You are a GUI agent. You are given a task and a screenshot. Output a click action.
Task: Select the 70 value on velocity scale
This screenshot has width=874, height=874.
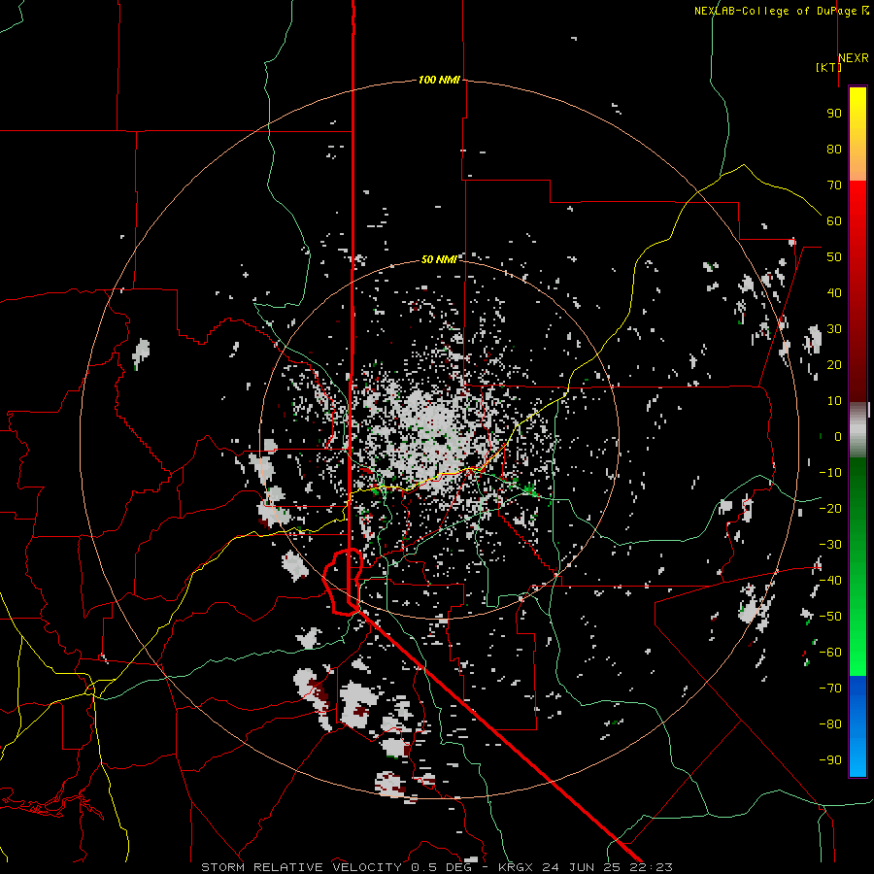pos(834,185)
